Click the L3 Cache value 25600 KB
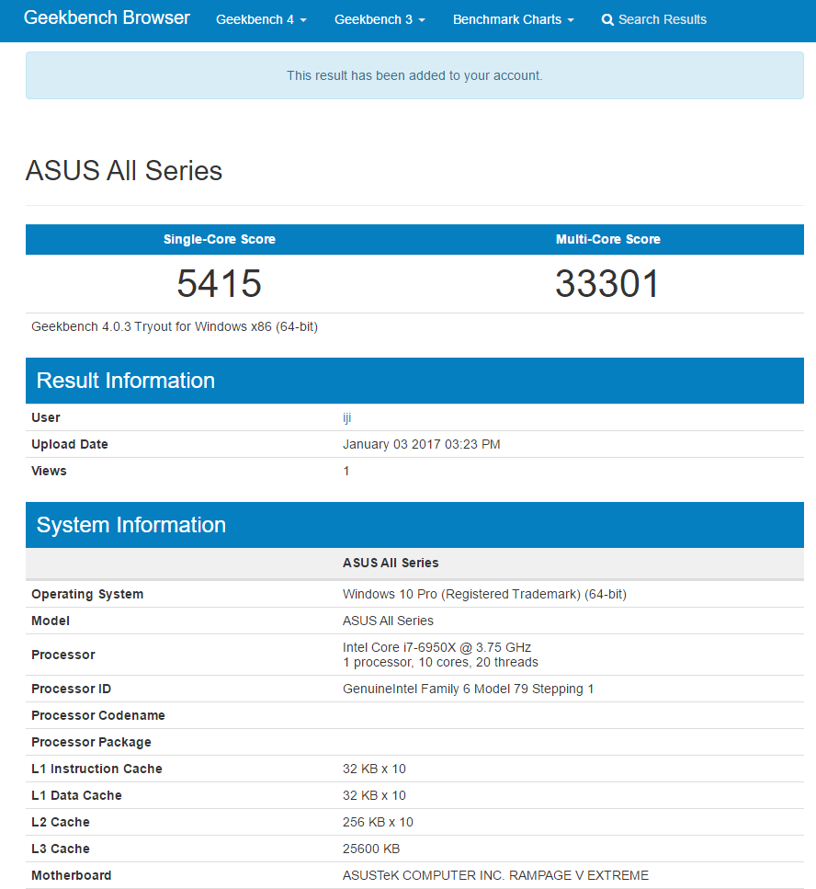 (x=371, y=849)
